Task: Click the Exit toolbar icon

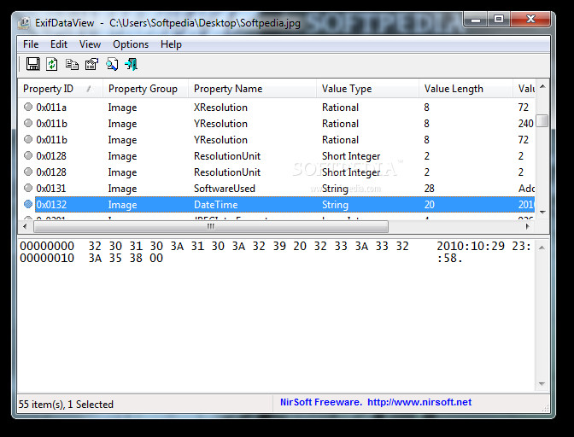Action: pyautogui.click(x=131, y=64)
